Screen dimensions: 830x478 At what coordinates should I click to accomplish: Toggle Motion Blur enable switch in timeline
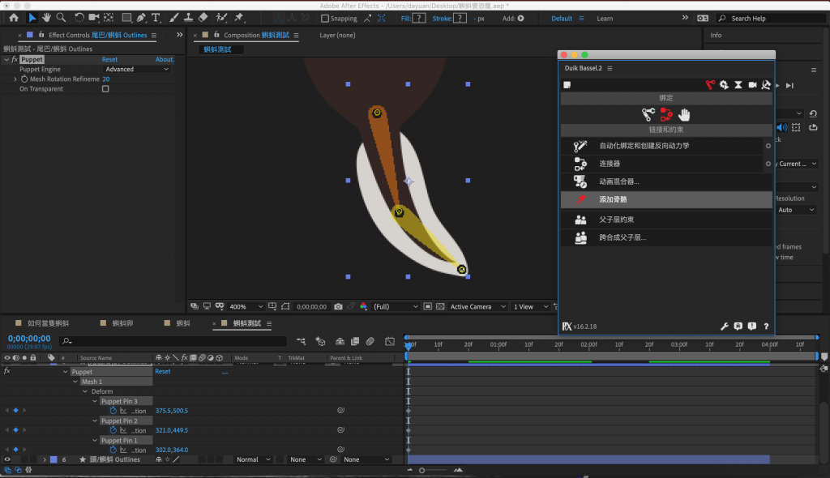click(370, 341)
